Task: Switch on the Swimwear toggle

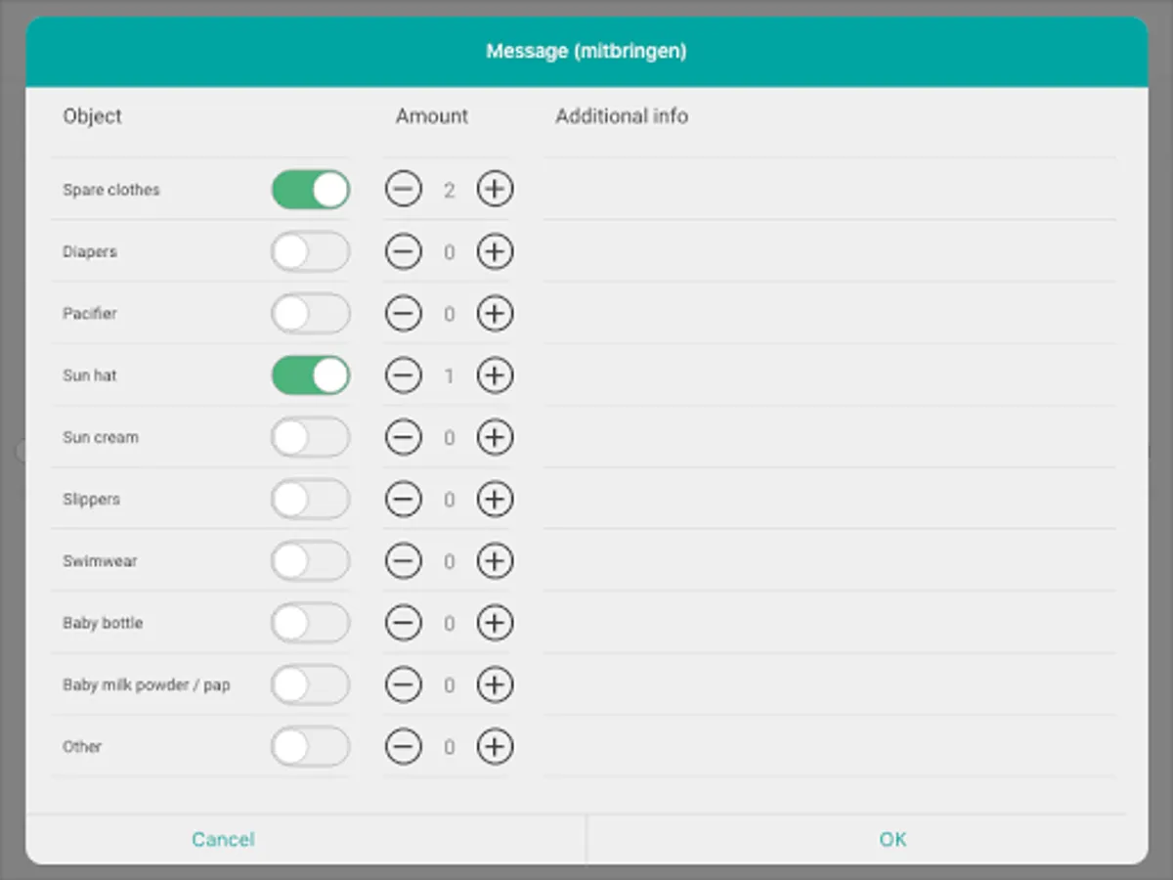Action: (x=311, y=561)
